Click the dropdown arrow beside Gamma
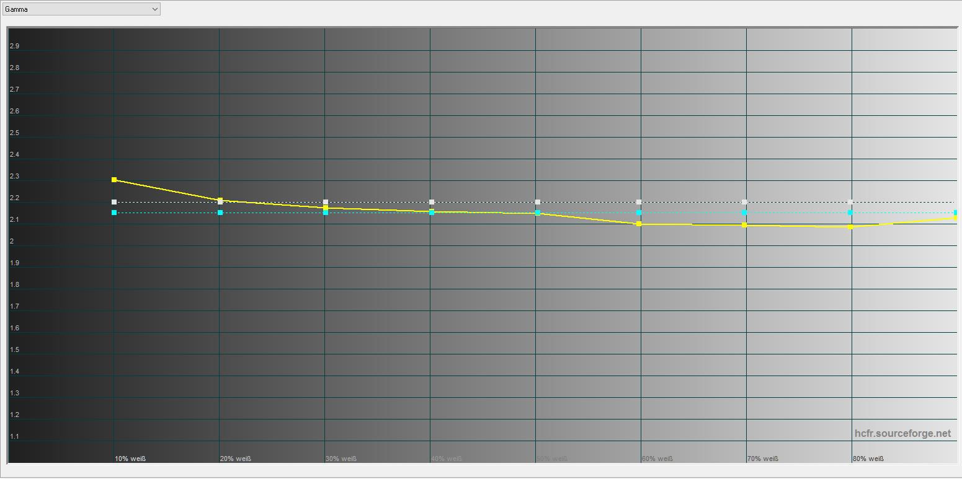Screen dimensions: 962x479 (x=154, y=9)
